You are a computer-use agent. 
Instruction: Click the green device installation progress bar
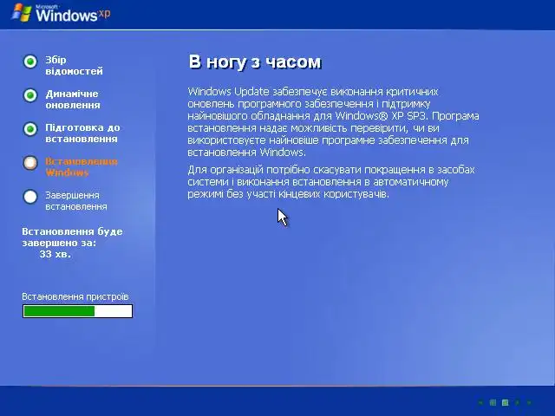(x=77, y=311)
